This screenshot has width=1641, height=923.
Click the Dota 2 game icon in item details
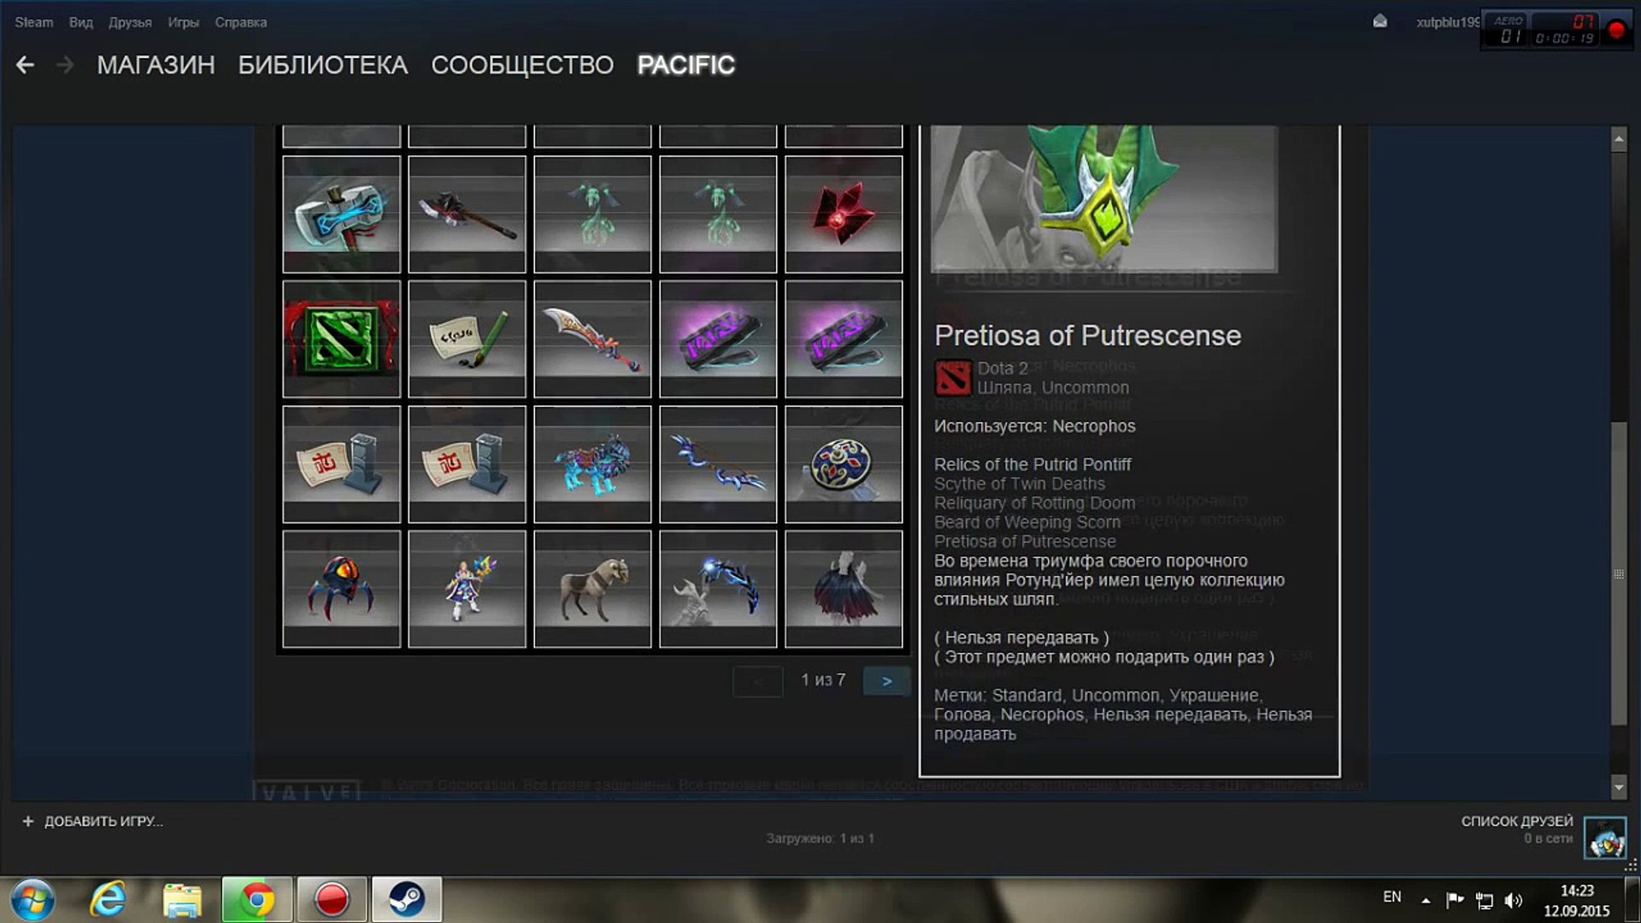pos(953,378)
